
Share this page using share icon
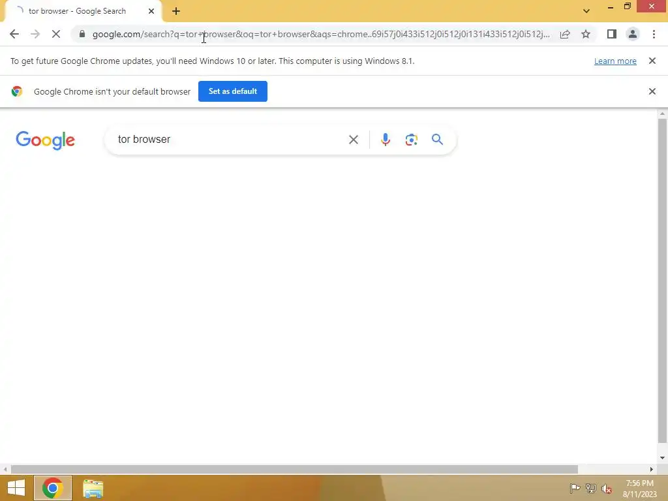(x=565, y=34)
